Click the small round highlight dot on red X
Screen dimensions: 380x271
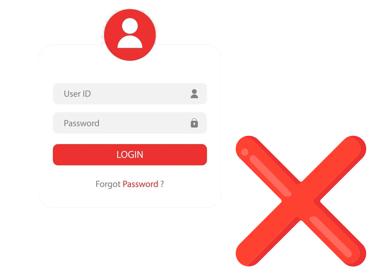245,152
